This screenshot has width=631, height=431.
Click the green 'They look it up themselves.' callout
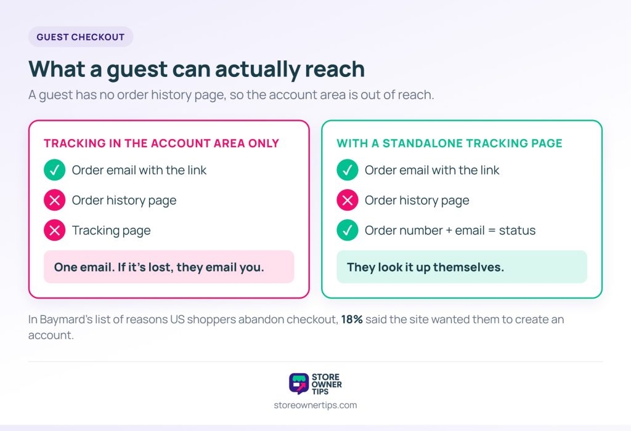(x=462, y=267)
